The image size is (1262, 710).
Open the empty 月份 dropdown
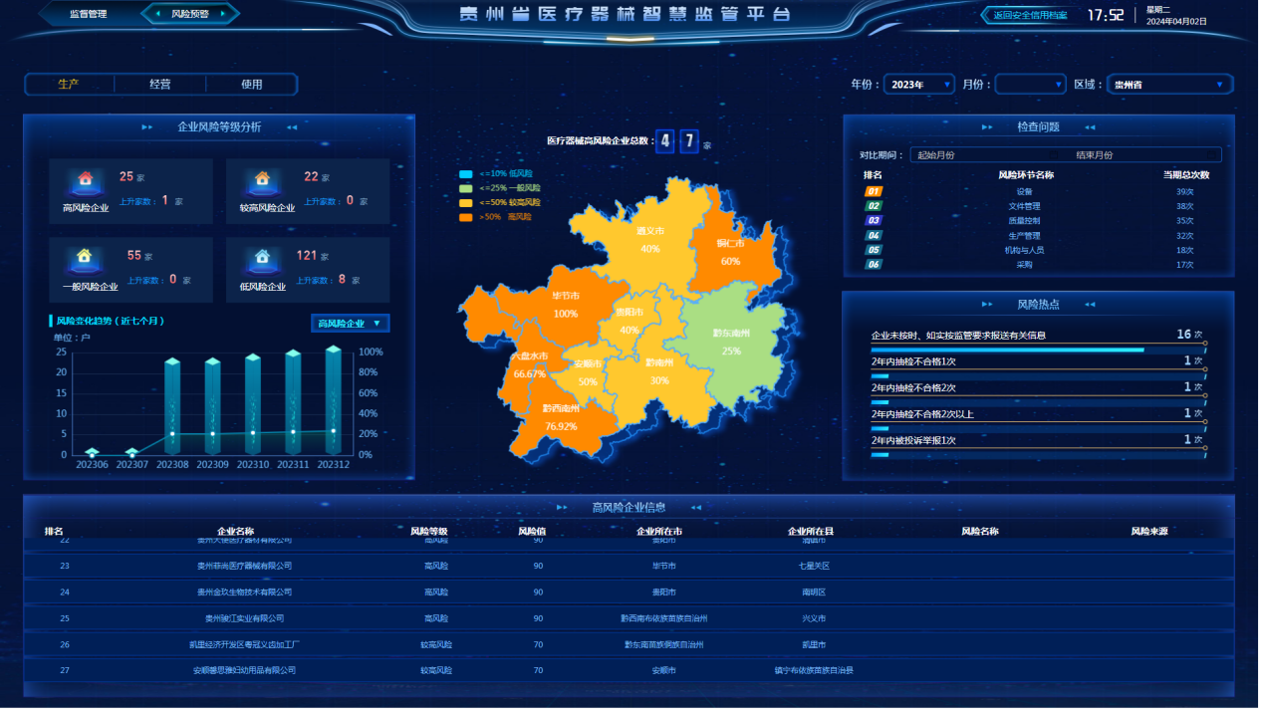(1030, 85)
